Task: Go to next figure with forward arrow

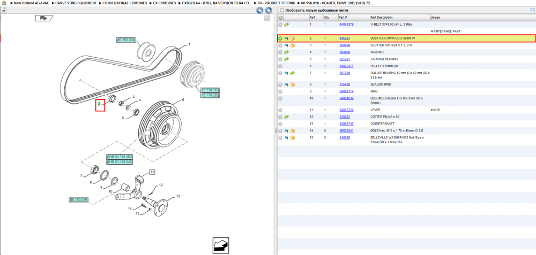Action: pyautogui.click(x=269, y=11)
